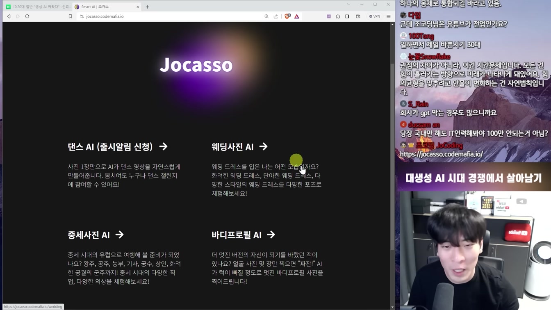Click the arrow next to 중세사진 AI heading
Viewport: 551px width, 310px height.
[x=119, y=235]
